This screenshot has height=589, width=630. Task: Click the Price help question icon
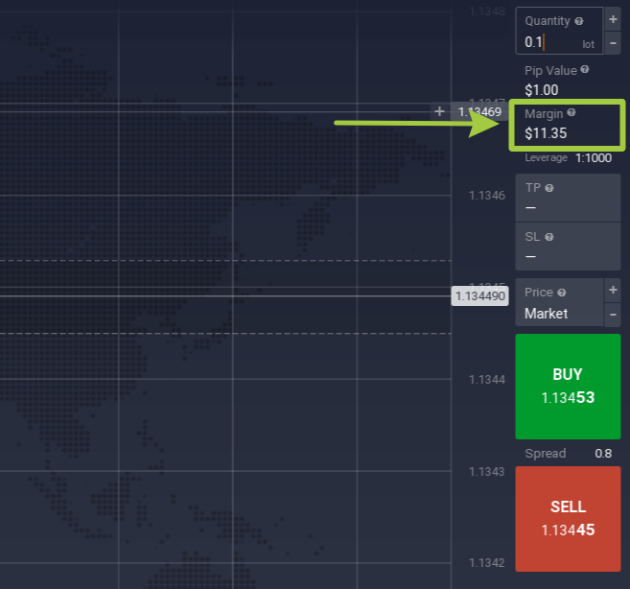click(562, 293)
